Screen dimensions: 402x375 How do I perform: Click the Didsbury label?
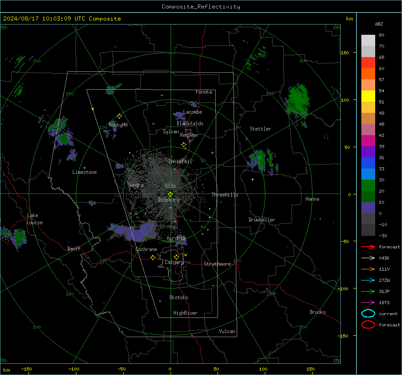(x=168, y=200)
